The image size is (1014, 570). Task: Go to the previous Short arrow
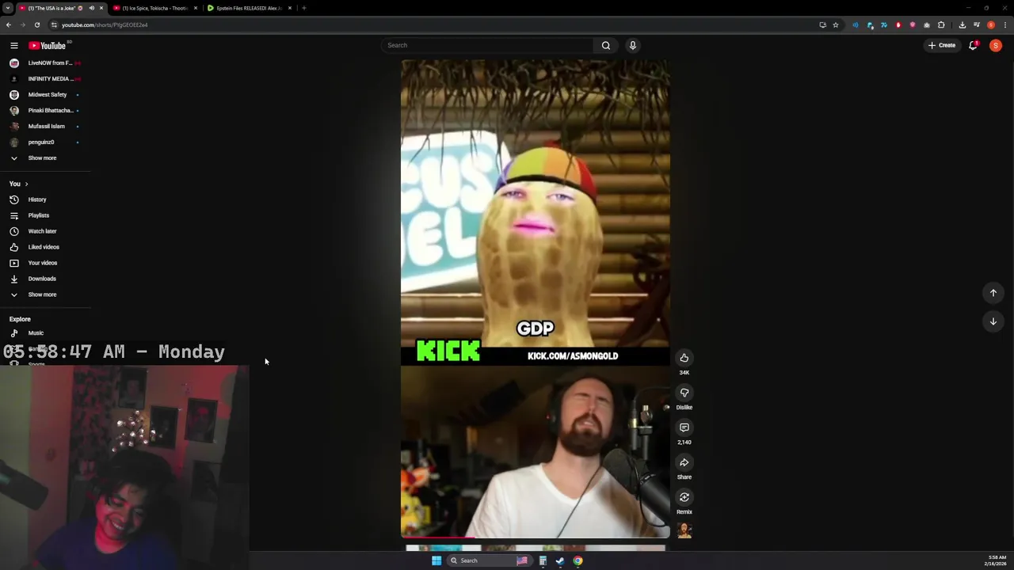993,293
